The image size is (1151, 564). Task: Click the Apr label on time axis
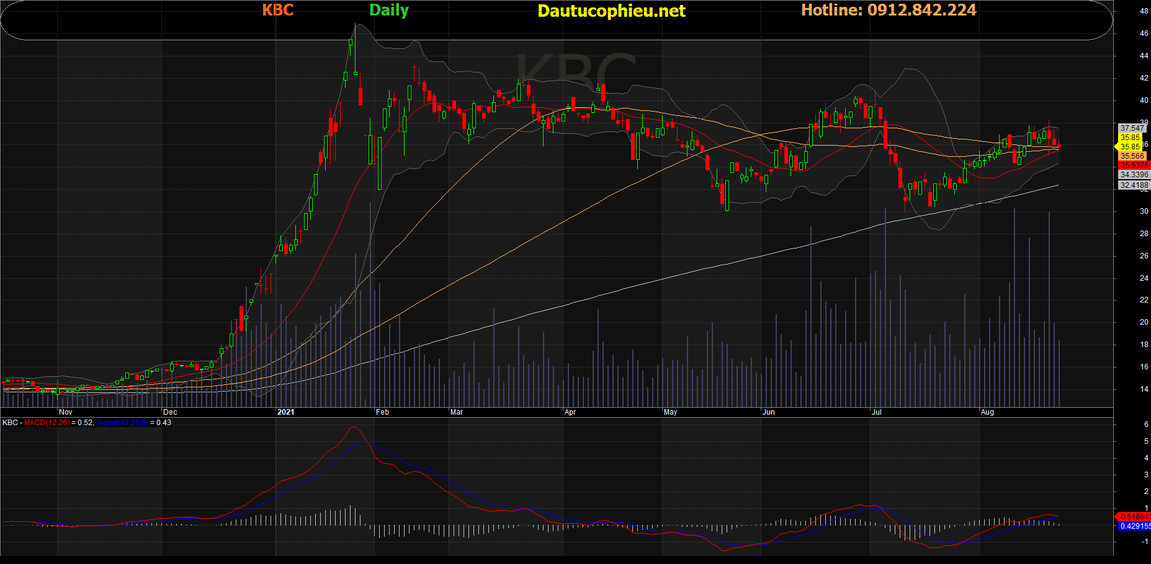click(x=570, y=412)
